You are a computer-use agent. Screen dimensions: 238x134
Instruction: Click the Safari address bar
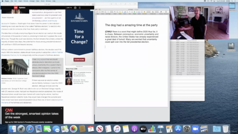coord(47,4)
